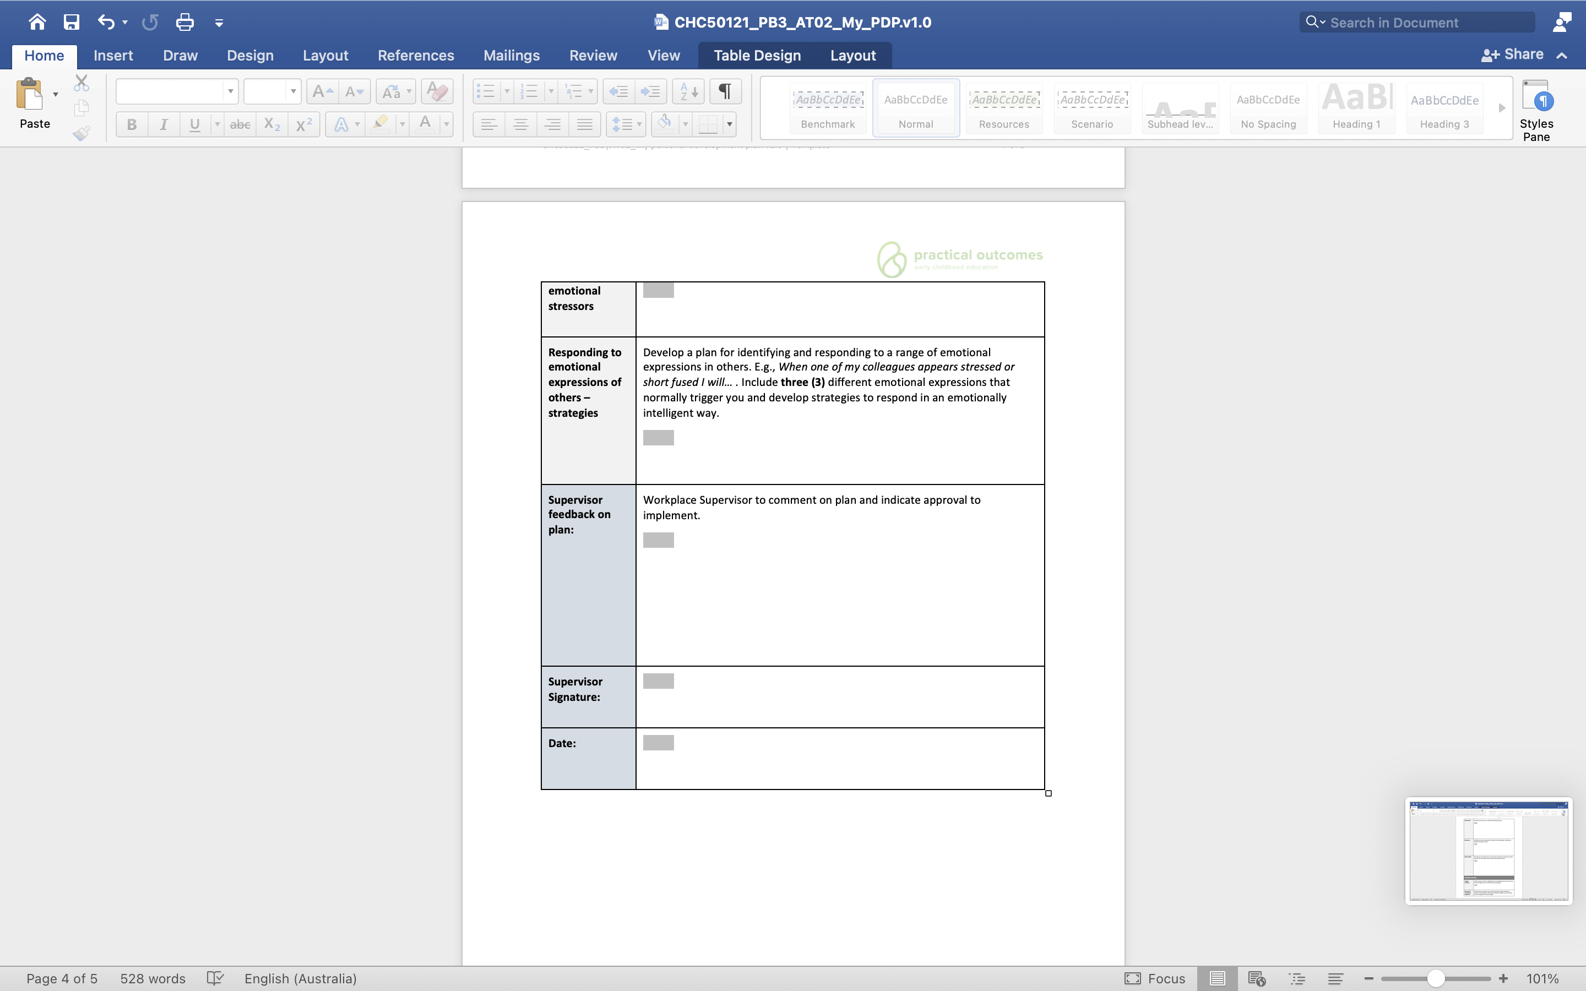Image resolution: width=1586 pixels, height=991 pixels.
Task: Print the document
Action: click(x=185, y=21)
